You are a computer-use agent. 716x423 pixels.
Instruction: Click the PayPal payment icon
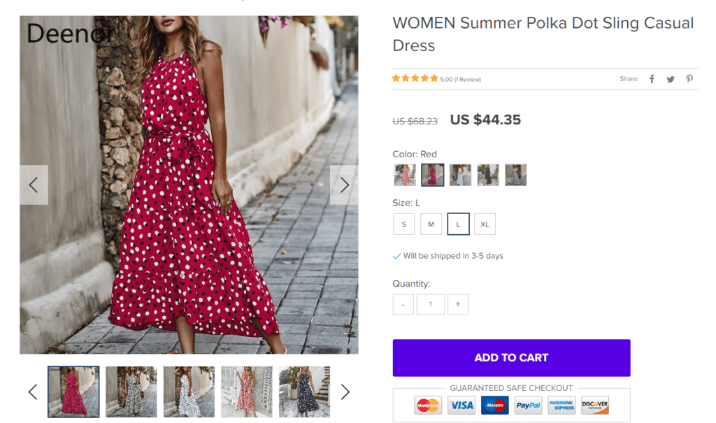pyautogui.click(x=528, y=405)
